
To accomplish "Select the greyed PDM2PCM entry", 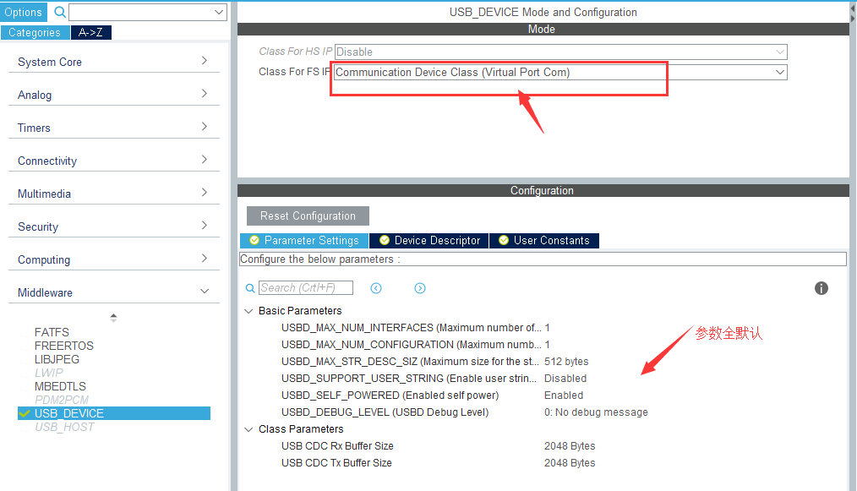I will coord(61,400).
